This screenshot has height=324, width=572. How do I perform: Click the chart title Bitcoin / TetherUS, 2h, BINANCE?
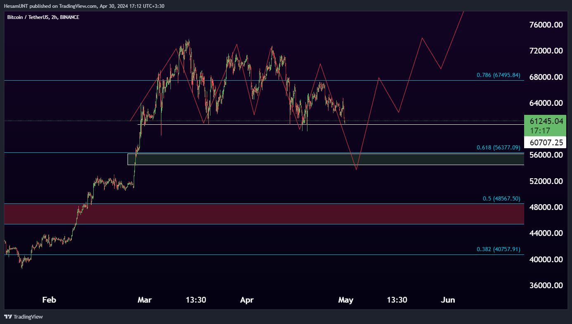(x=43, y=17)
